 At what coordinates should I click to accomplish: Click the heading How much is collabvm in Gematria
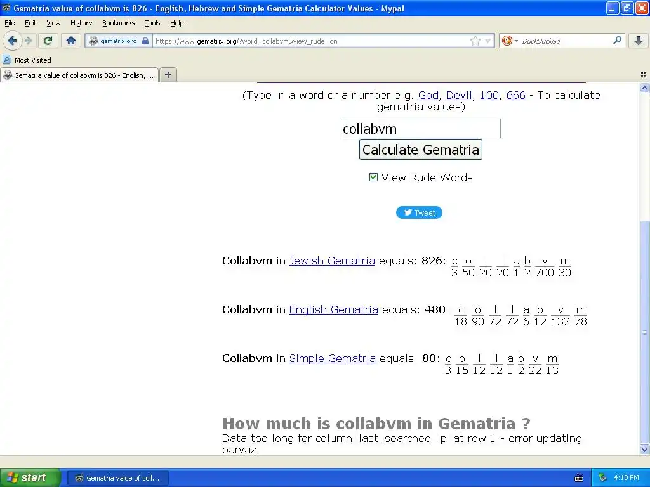[376, 423]
